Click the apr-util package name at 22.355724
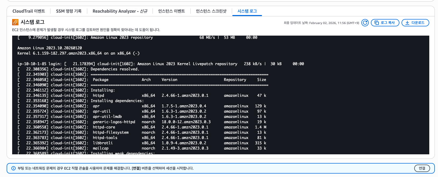This screenshot has width=438, height=177. click(102, 111)
